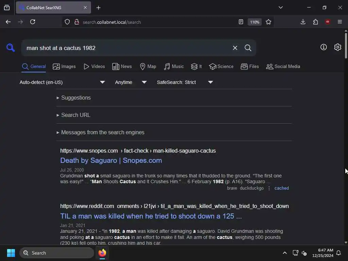Click the brave engine label
Image resolution: width=348 pixels, height=261 pixels.
pyautogui.click(x=232, y=188)
